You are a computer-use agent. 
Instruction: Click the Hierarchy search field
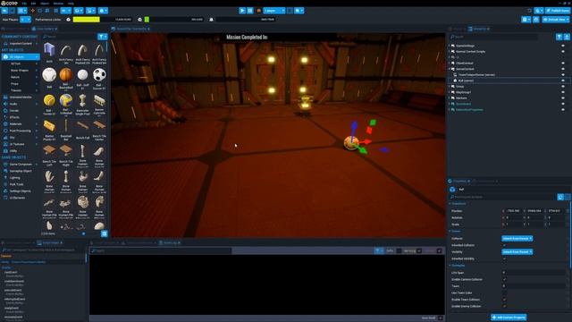493,37
